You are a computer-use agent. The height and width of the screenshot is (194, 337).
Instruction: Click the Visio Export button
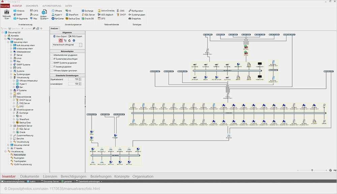tap(60, 36)
